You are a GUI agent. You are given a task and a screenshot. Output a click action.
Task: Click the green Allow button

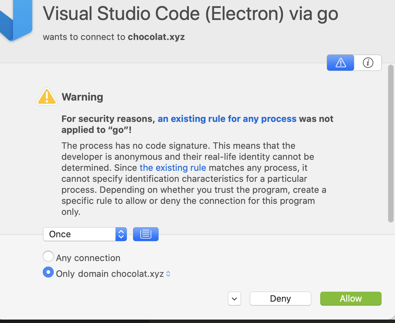(x=351, y=299)
